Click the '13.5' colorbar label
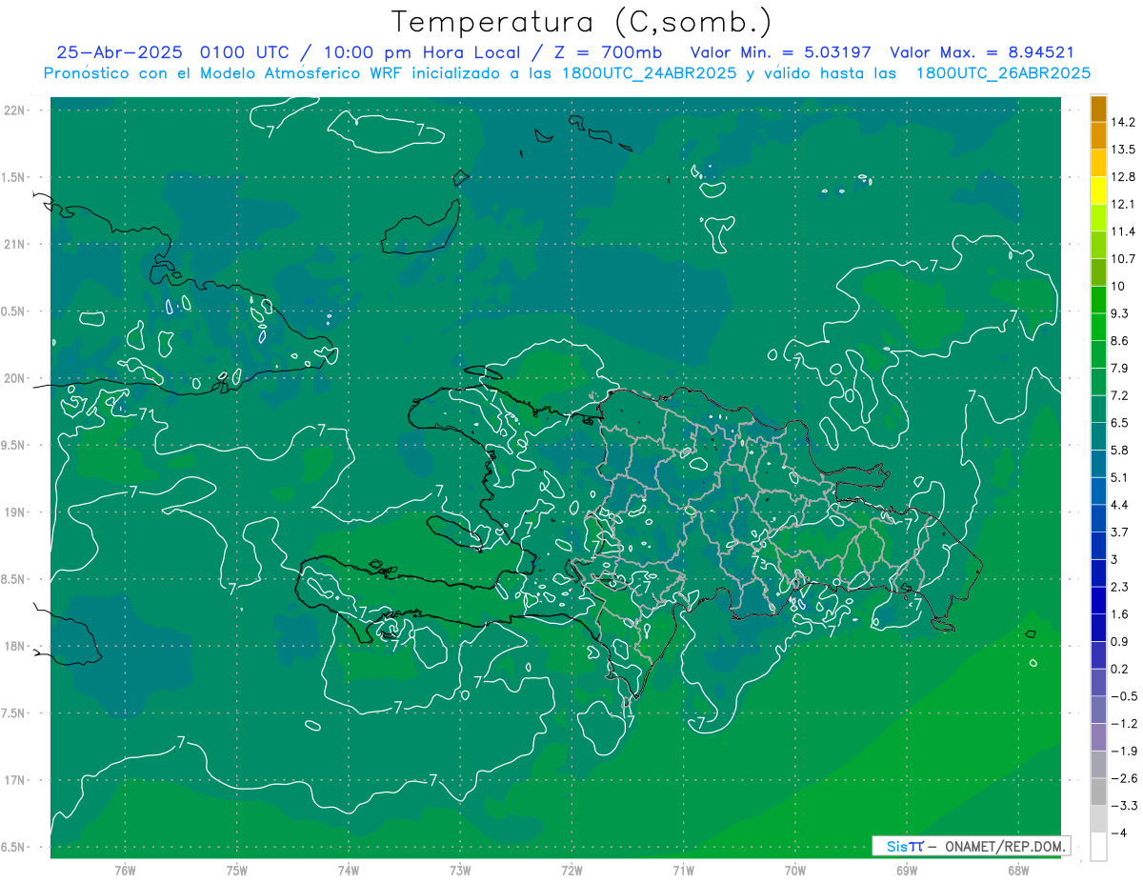This screenshot has width=1143, height=883. (1123, 150)
